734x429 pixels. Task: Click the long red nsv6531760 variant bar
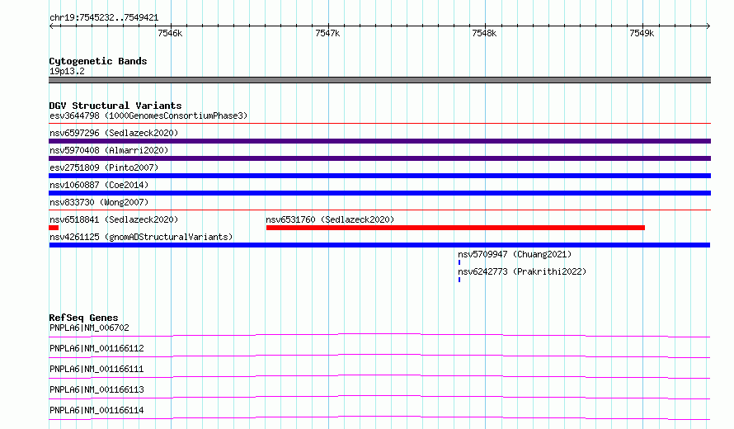(x=455, y=228)
